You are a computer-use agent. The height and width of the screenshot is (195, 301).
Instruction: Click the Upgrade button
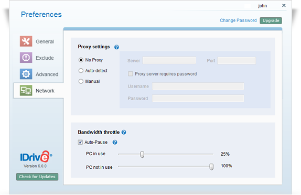click(271, 20)
